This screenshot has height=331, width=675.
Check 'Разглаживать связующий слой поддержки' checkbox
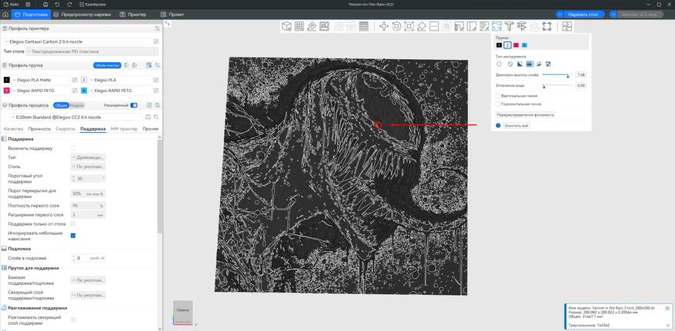(73, 319)
